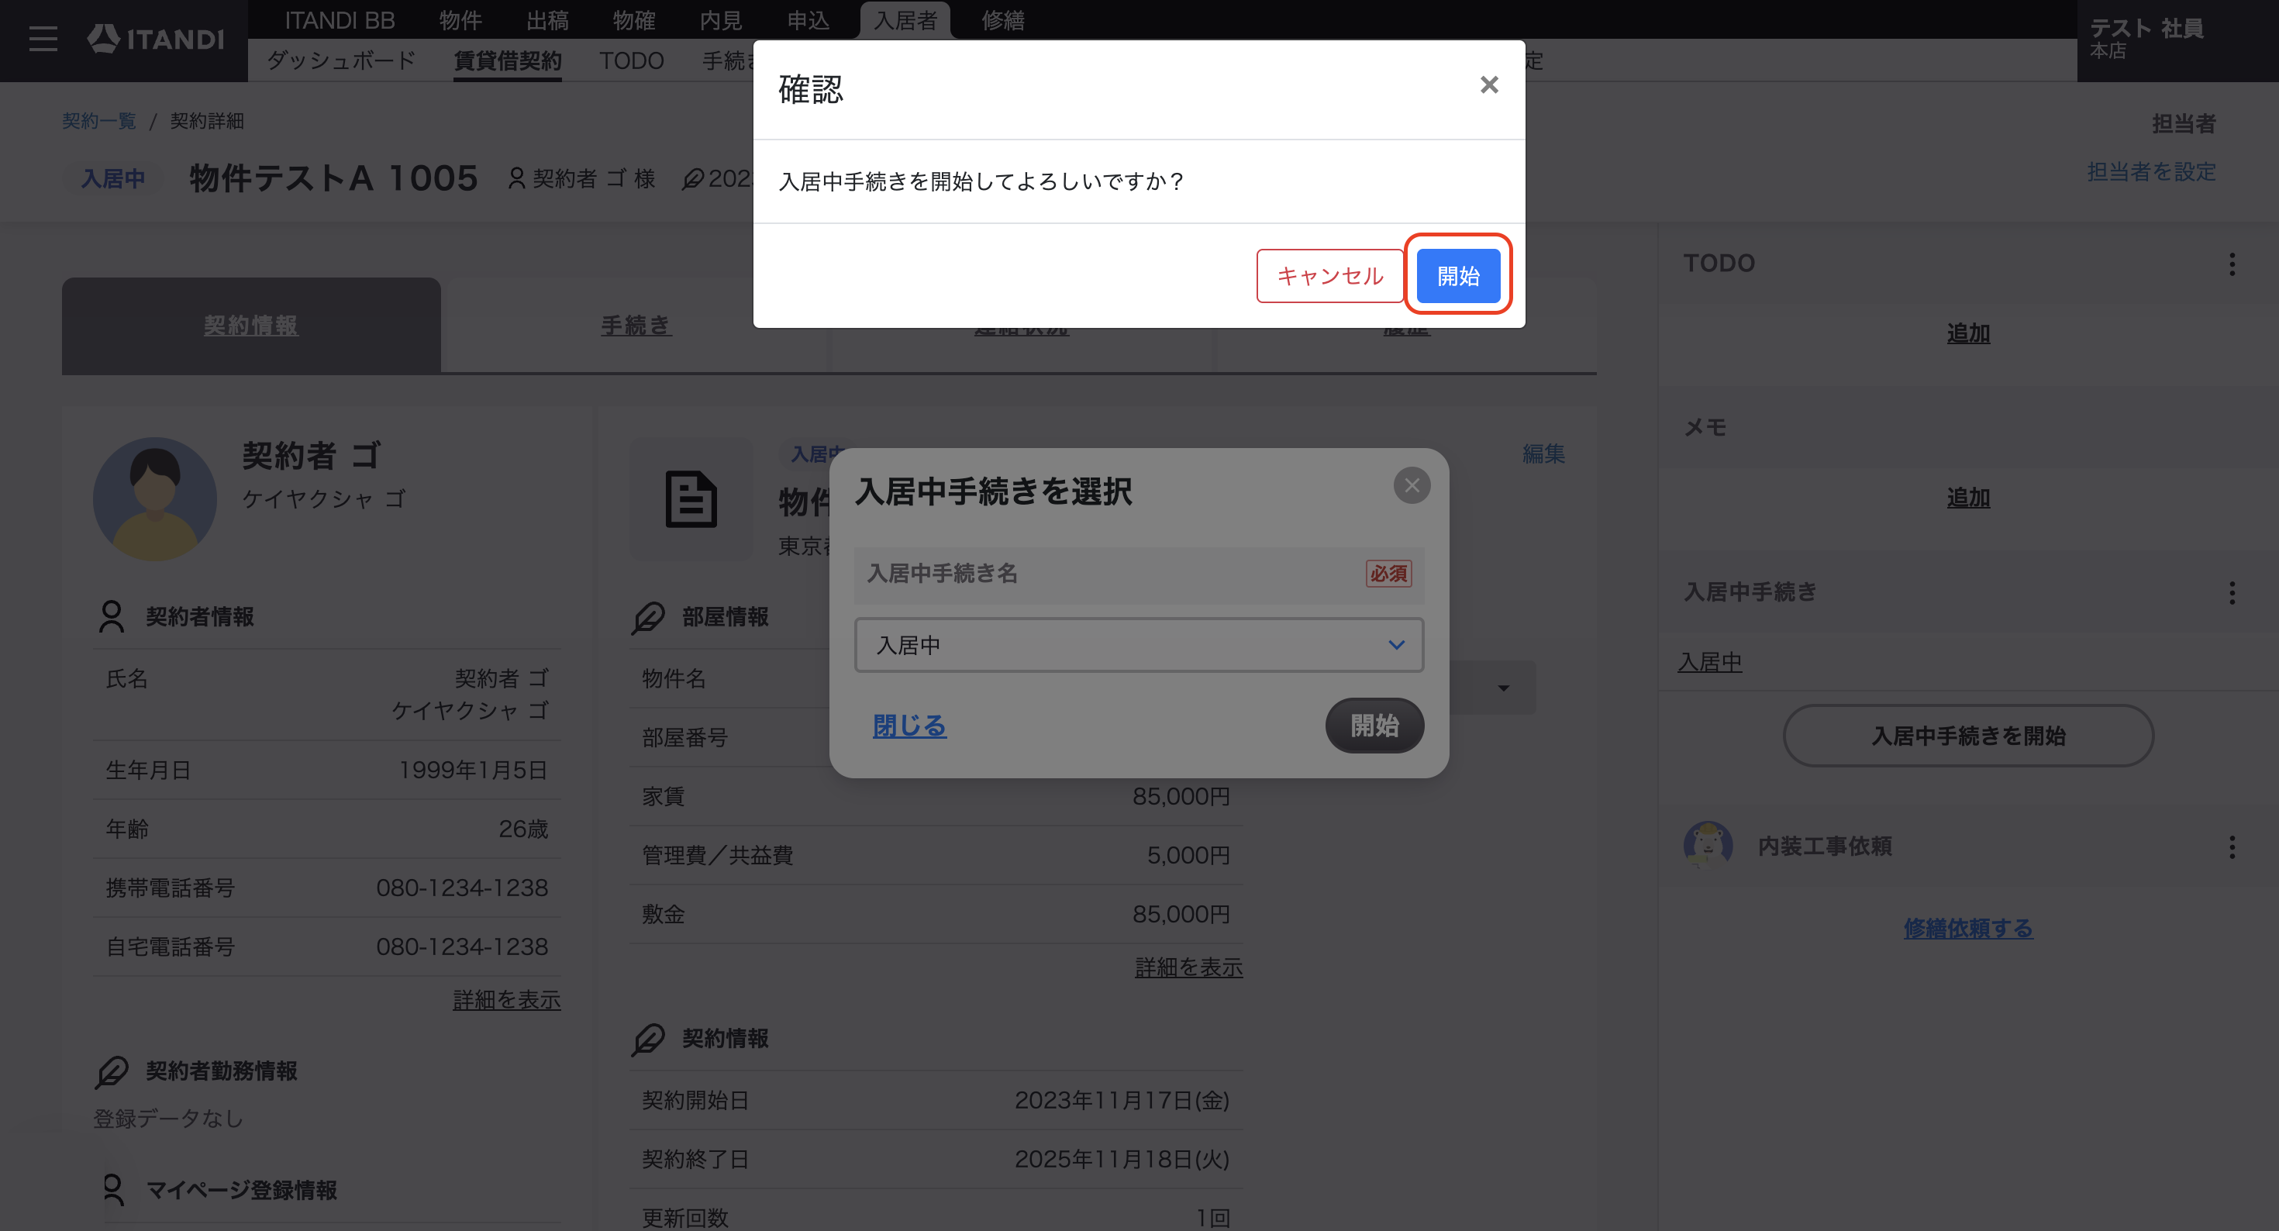Click the ITANDI logo
The image size is (2279, 1231).
(x=156, y=39)
